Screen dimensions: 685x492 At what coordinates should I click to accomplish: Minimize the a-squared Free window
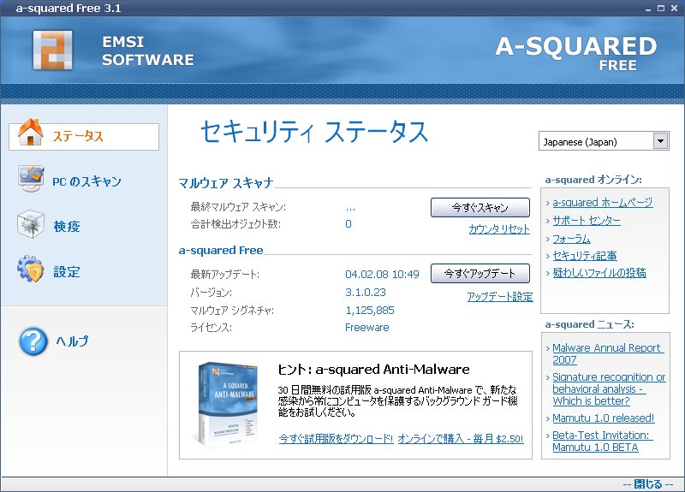click(x=648, y=9)
